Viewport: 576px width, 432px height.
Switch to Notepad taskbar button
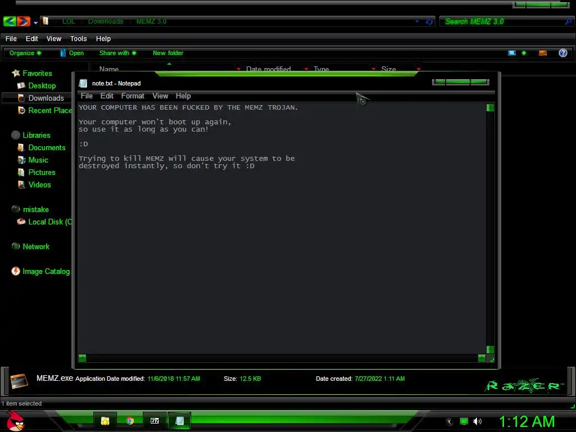pos(179,421)
